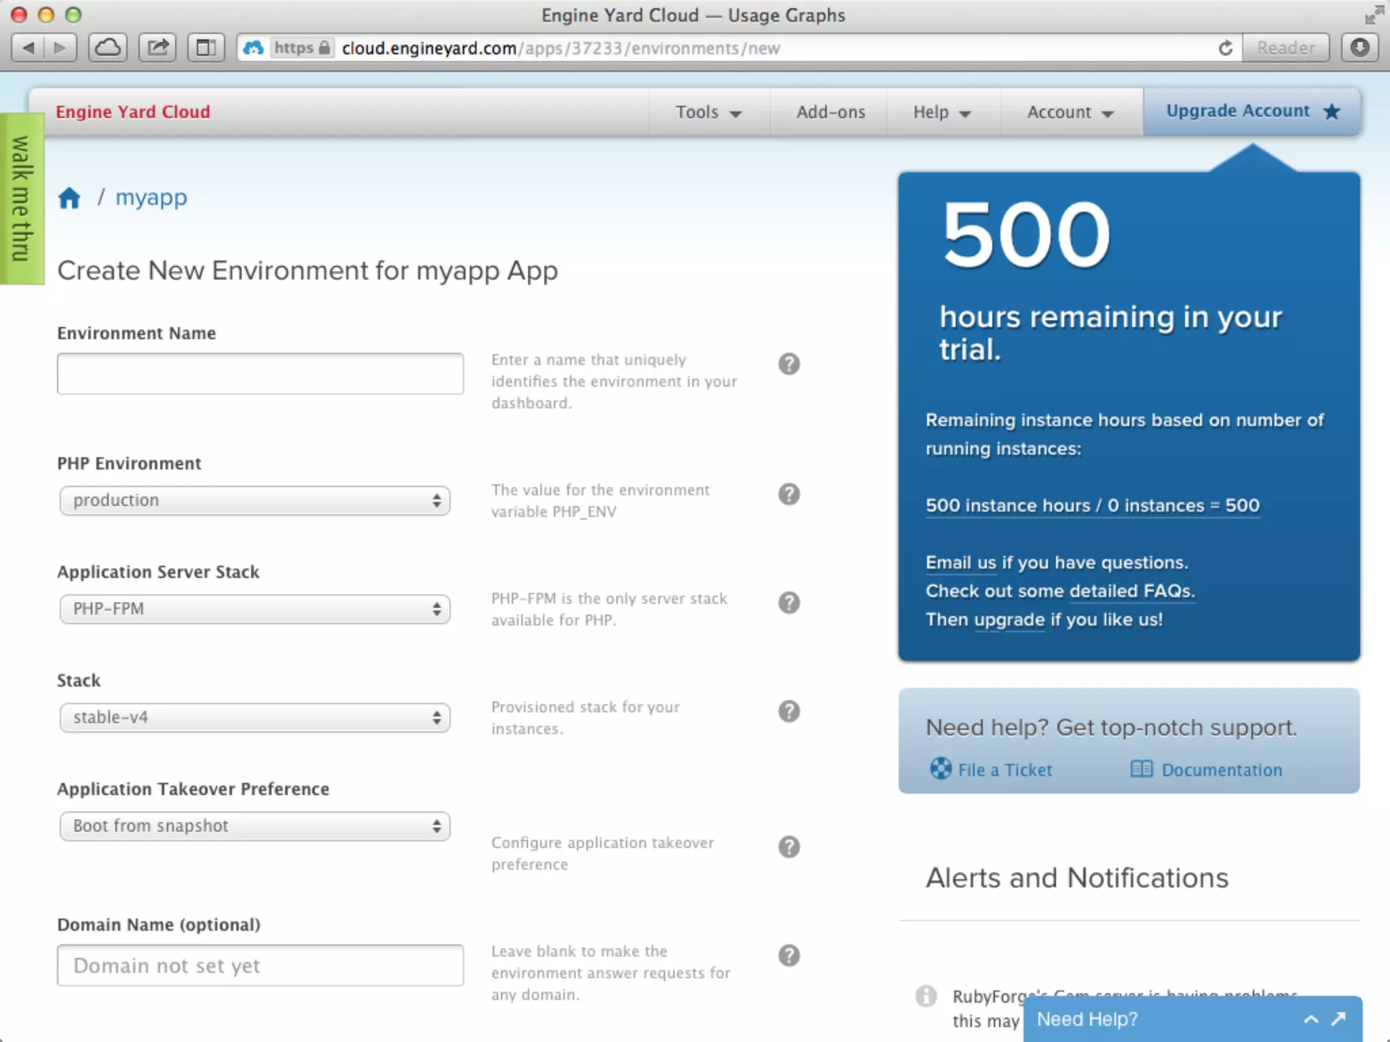The width and height of the screenshot is (1390, 1042).
Task: Click Safari iCloud tabs cloud icon
Action: pos(108,47)
